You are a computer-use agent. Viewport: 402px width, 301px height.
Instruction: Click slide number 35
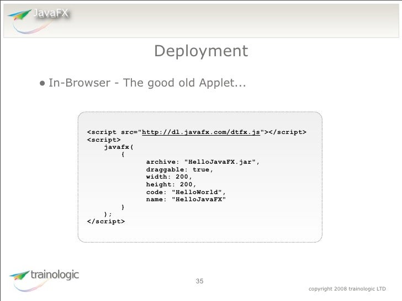[x=199, y=281]
